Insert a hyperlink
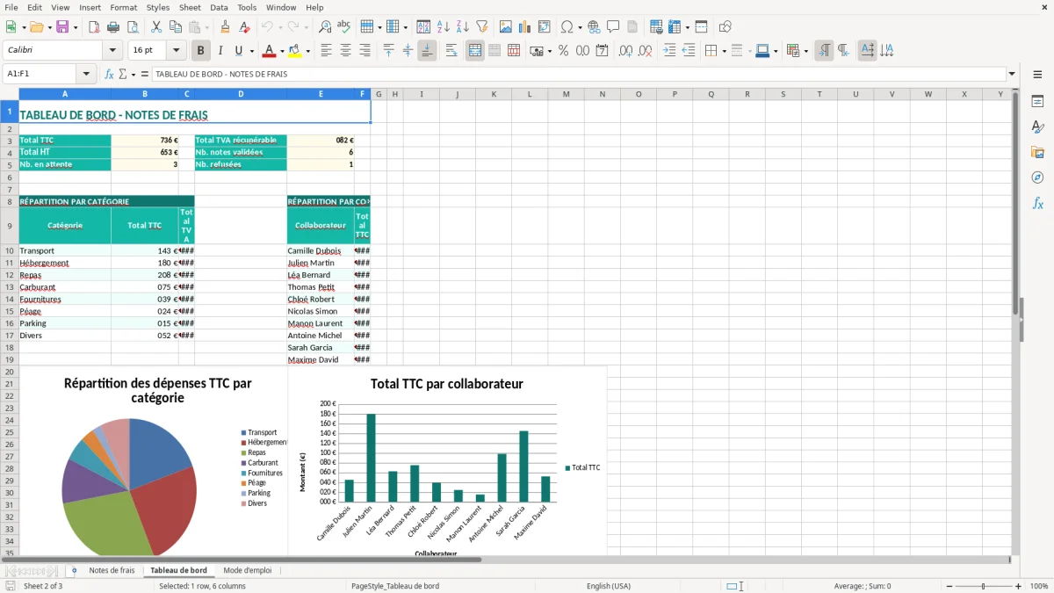The width and height of the screenshot is (1054, 593). (x=594, y=27)
